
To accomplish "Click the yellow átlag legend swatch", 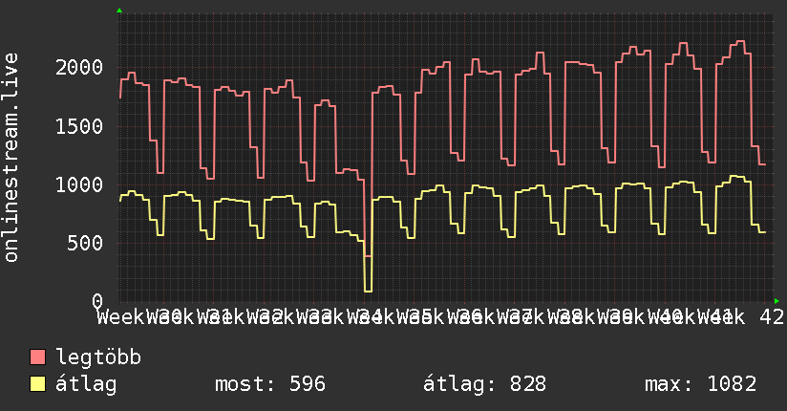I will 38,384.
